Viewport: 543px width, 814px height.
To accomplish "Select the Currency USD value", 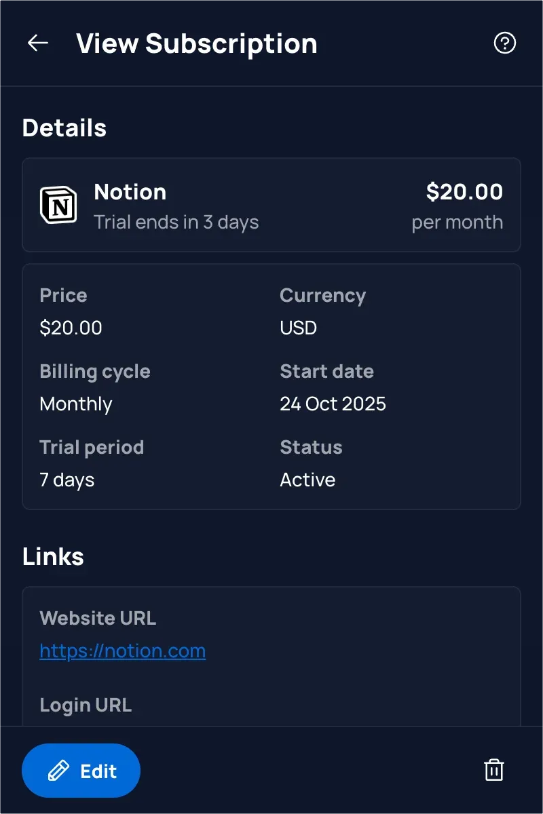I will click(297, 328).
